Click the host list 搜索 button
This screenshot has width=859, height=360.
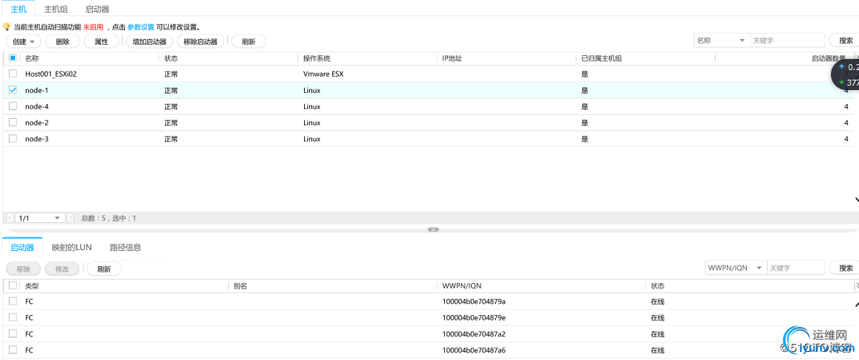(845, 41)
